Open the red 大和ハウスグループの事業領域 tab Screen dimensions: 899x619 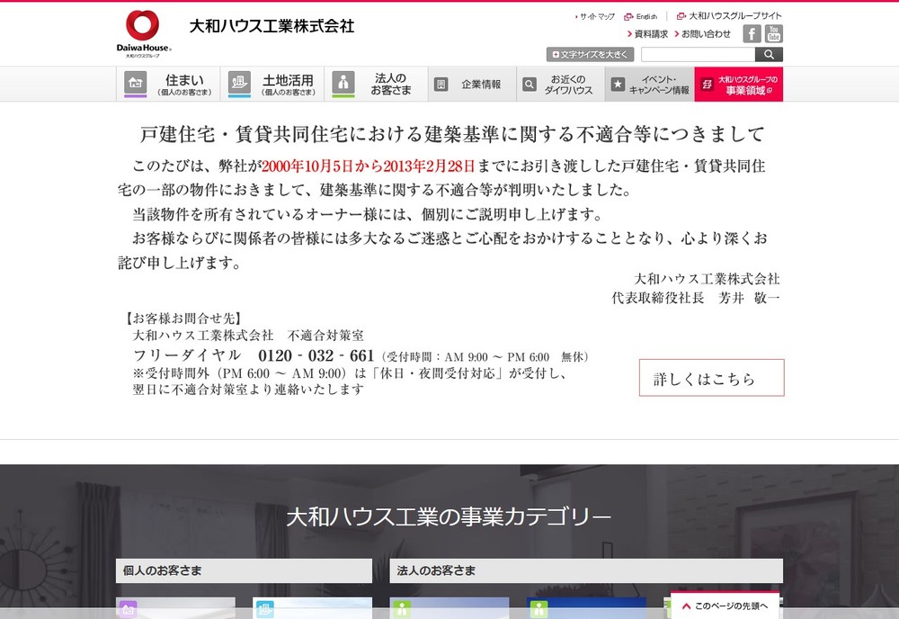pyautogui.click(x=744, y=83)
